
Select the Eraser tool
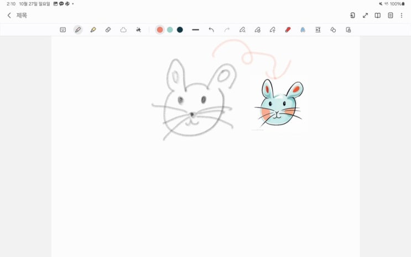click(108, 30)
